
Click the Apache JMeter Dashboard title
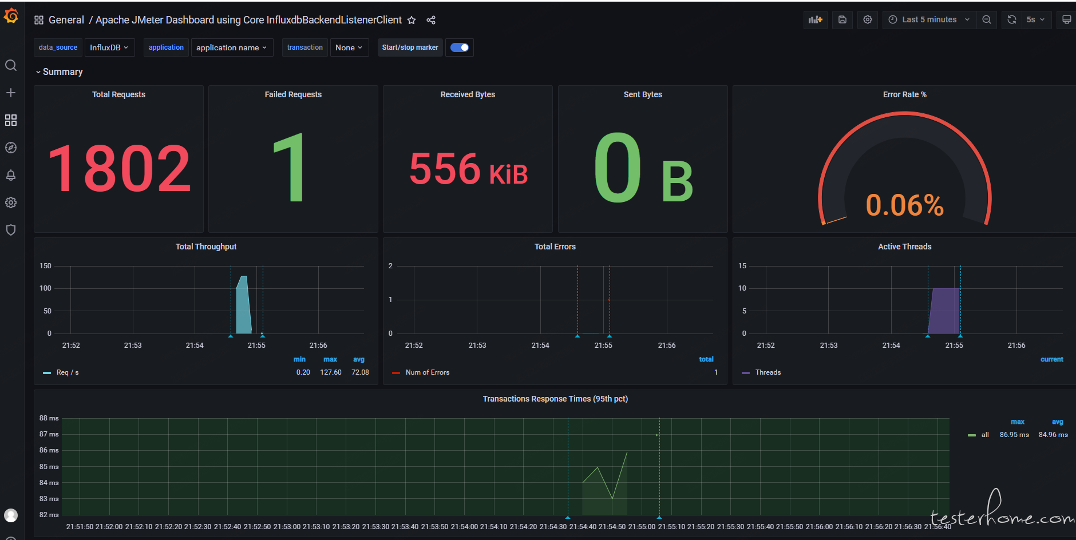(x=248, y=20)
